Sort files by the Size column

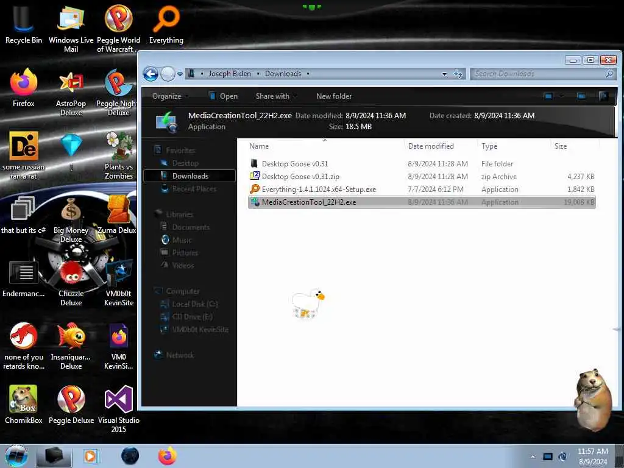point(575,146)
